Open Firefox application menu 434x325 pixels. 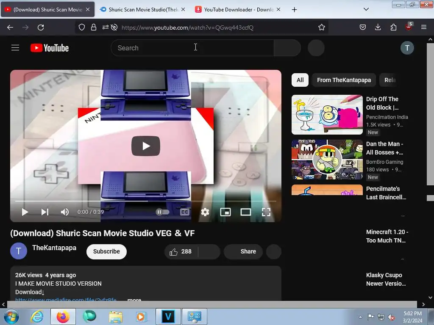[x=424, y=28]
